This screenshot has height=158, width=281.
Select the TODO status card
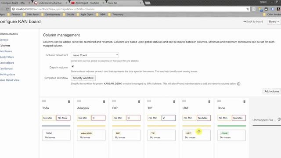tap(56, 136)
